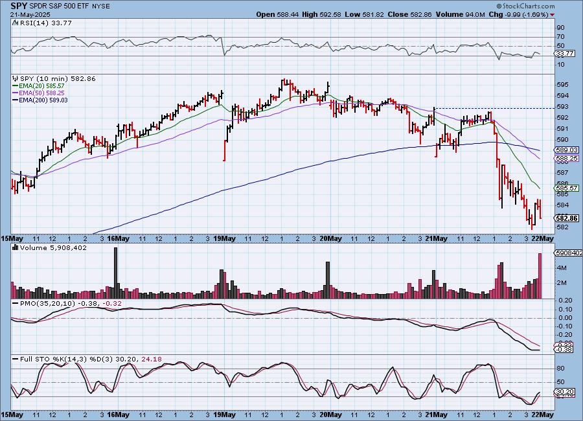This screenshot has width=583, height=421.
Task: Click '20May' on the bottom date axis
Action: tap(330, 415)
